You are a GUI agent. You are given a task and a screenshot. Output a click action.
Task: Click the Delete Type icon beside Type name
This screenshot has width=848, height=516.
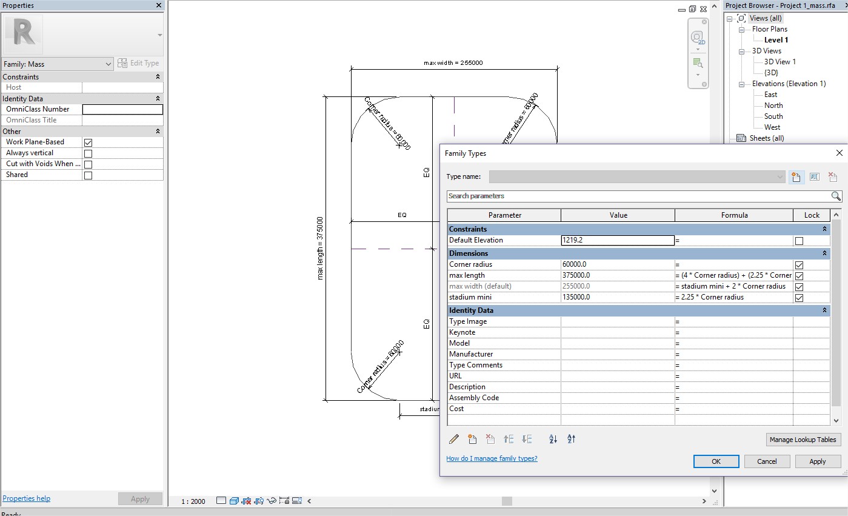tap(832, 177)
